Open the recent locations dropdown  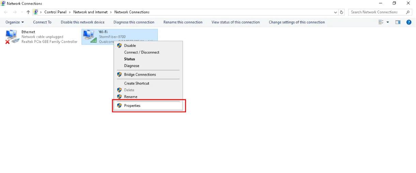coord(22,12)
